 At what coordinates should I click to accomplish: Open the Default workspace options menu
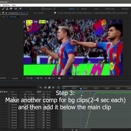point(78,9)
